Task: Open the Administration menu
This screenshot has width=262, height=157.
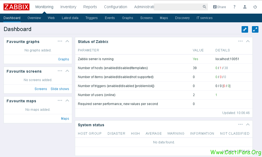Action: 144,7
